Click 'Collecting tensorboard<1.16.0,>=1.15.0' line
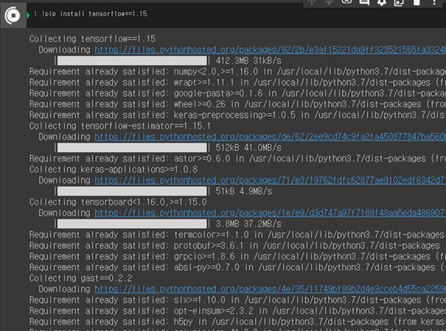 click(x=118, y=202)
